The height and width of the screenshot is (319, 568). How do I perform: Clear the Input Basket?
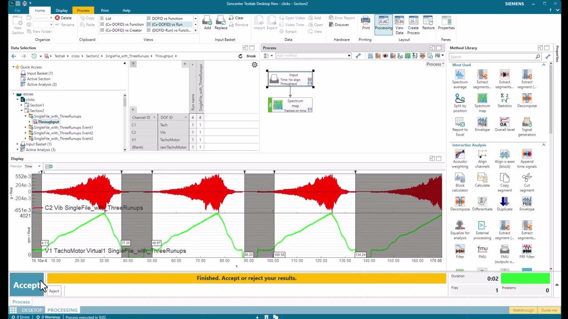237,18
